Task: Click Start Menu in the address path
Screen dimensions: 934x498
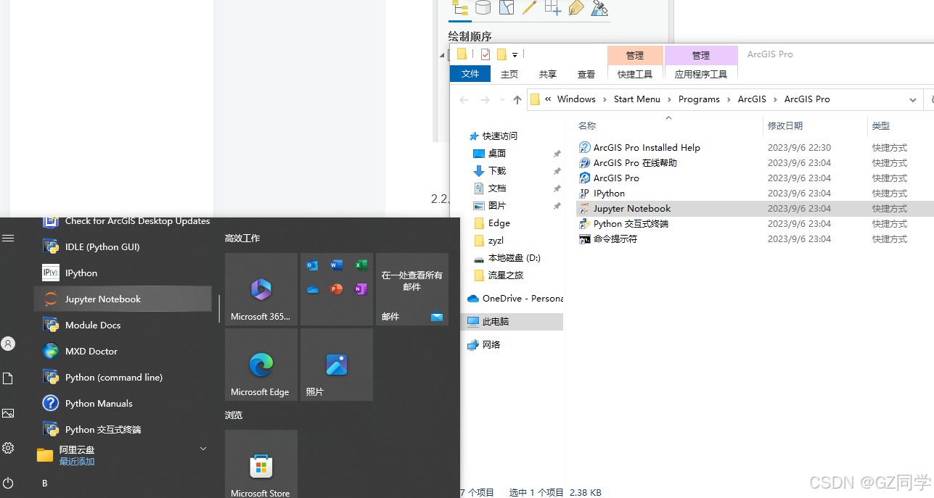Action: (637, 99)
